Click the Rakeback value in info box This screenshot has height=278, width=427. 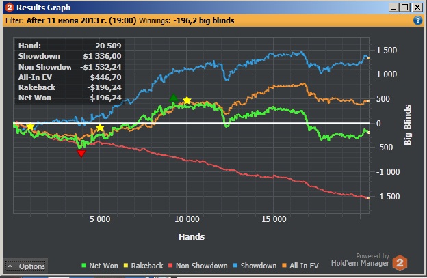[x=104, y=87]
